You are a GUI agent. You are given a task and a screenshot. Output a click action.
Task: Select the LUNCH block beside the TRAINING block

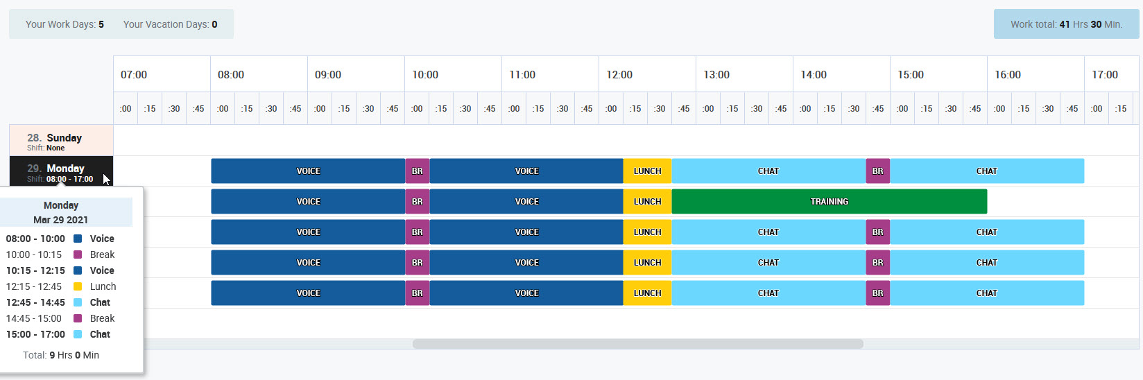[647, 202]
